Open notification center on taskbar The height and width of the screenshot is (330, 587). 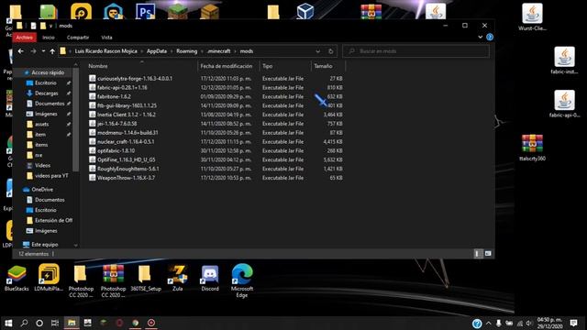point(573,323)
